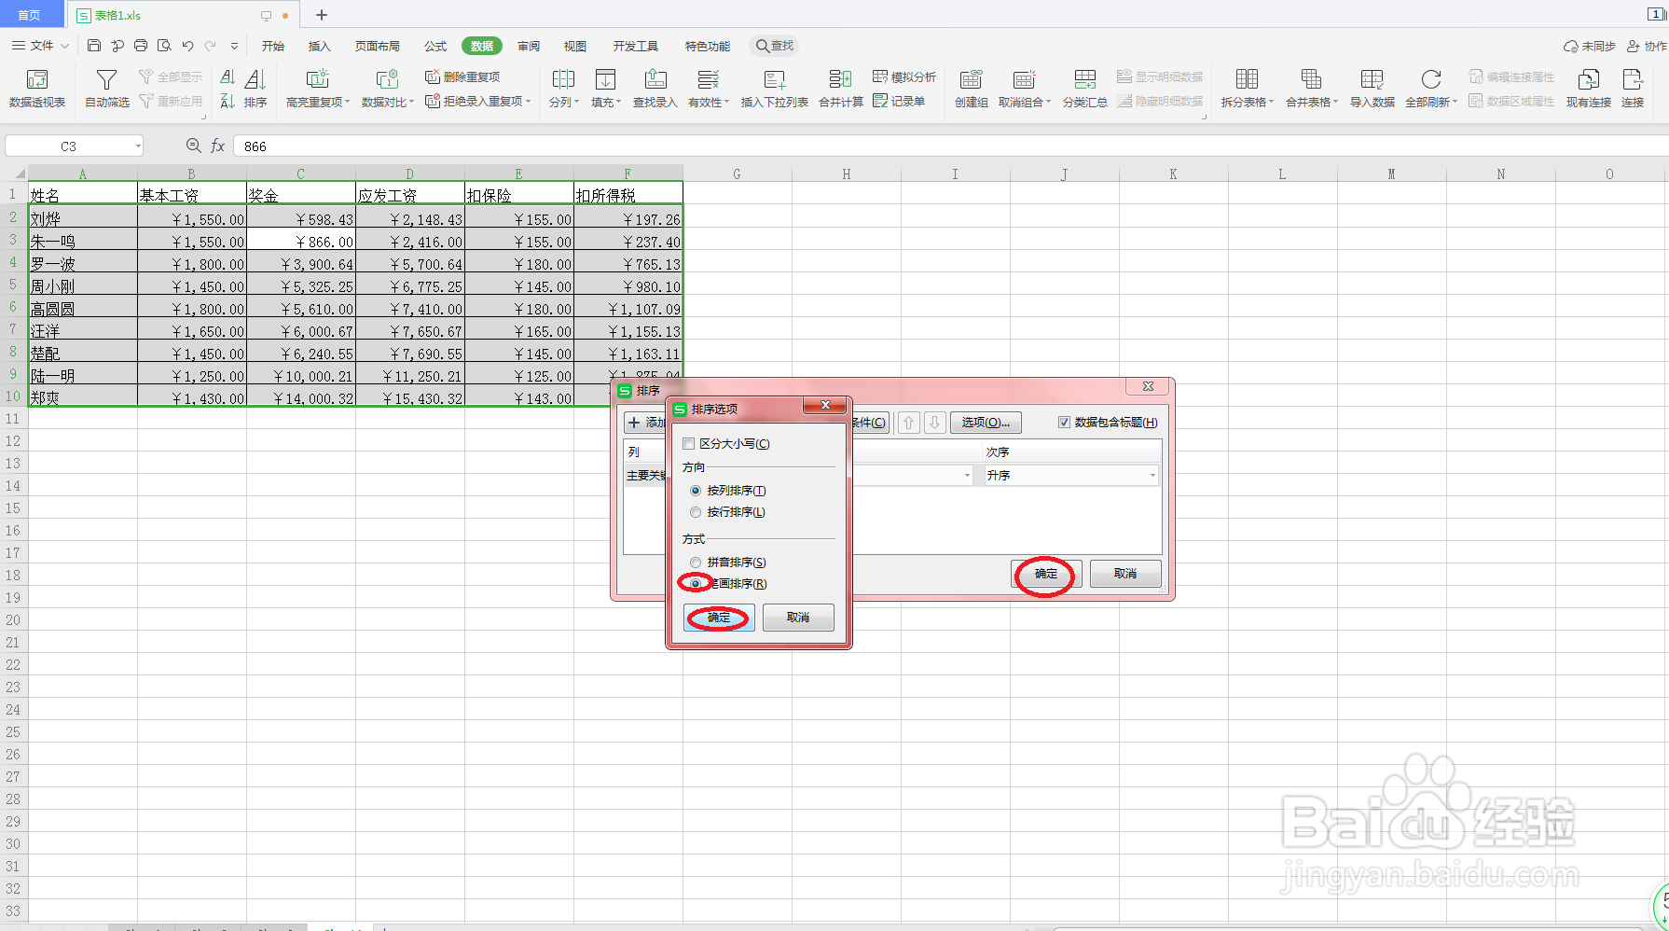This screenshot has width=1669, height=931.
Task: Open the order (升序) dropdown in Sort dialog
Action: point(1071,476)
